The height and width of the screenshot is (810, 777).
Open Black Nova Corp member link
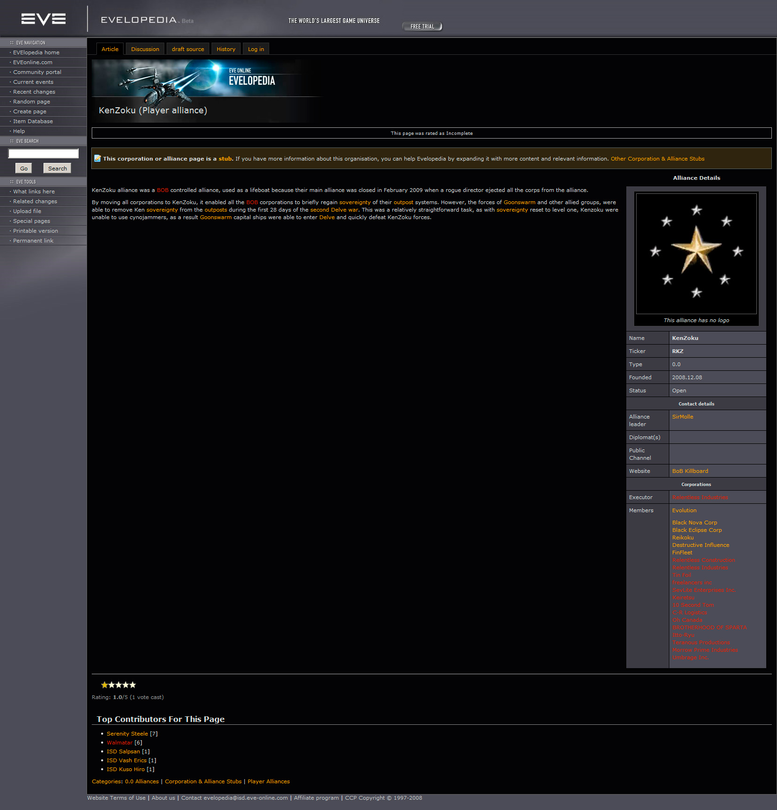(x=695, y=523)
